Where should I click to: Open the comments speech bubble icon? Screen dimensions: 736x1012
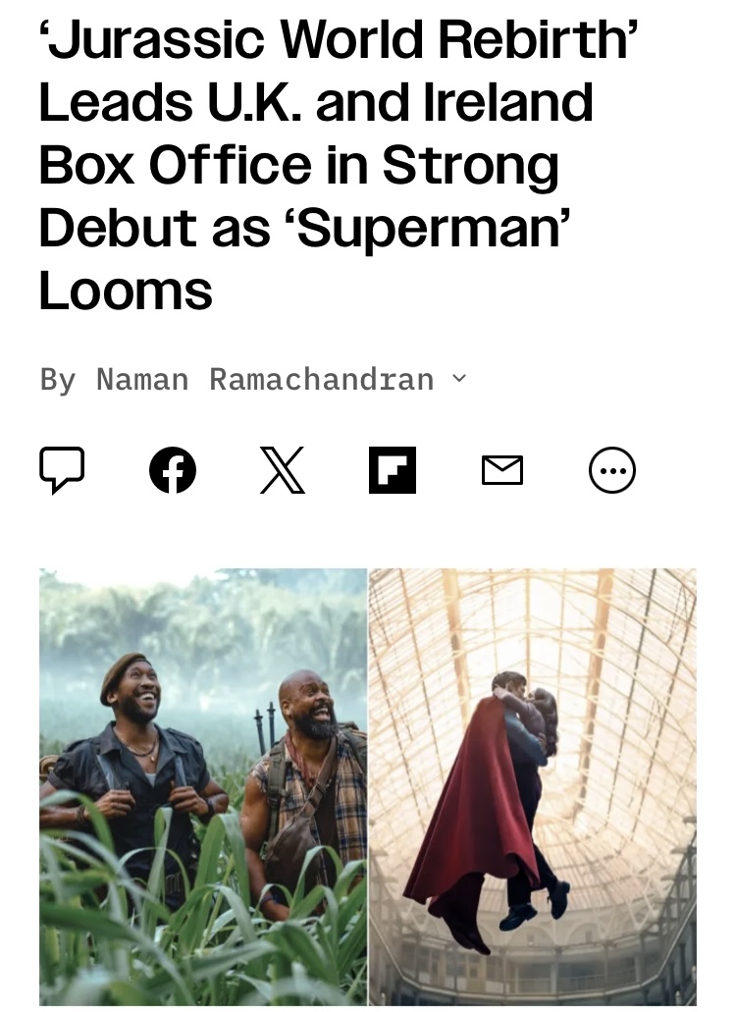62,470
